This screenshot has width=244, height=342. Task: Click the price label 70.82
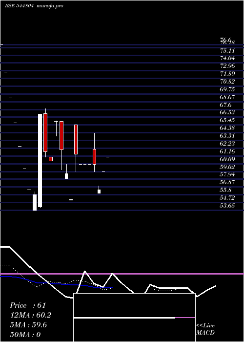point(227,82)
